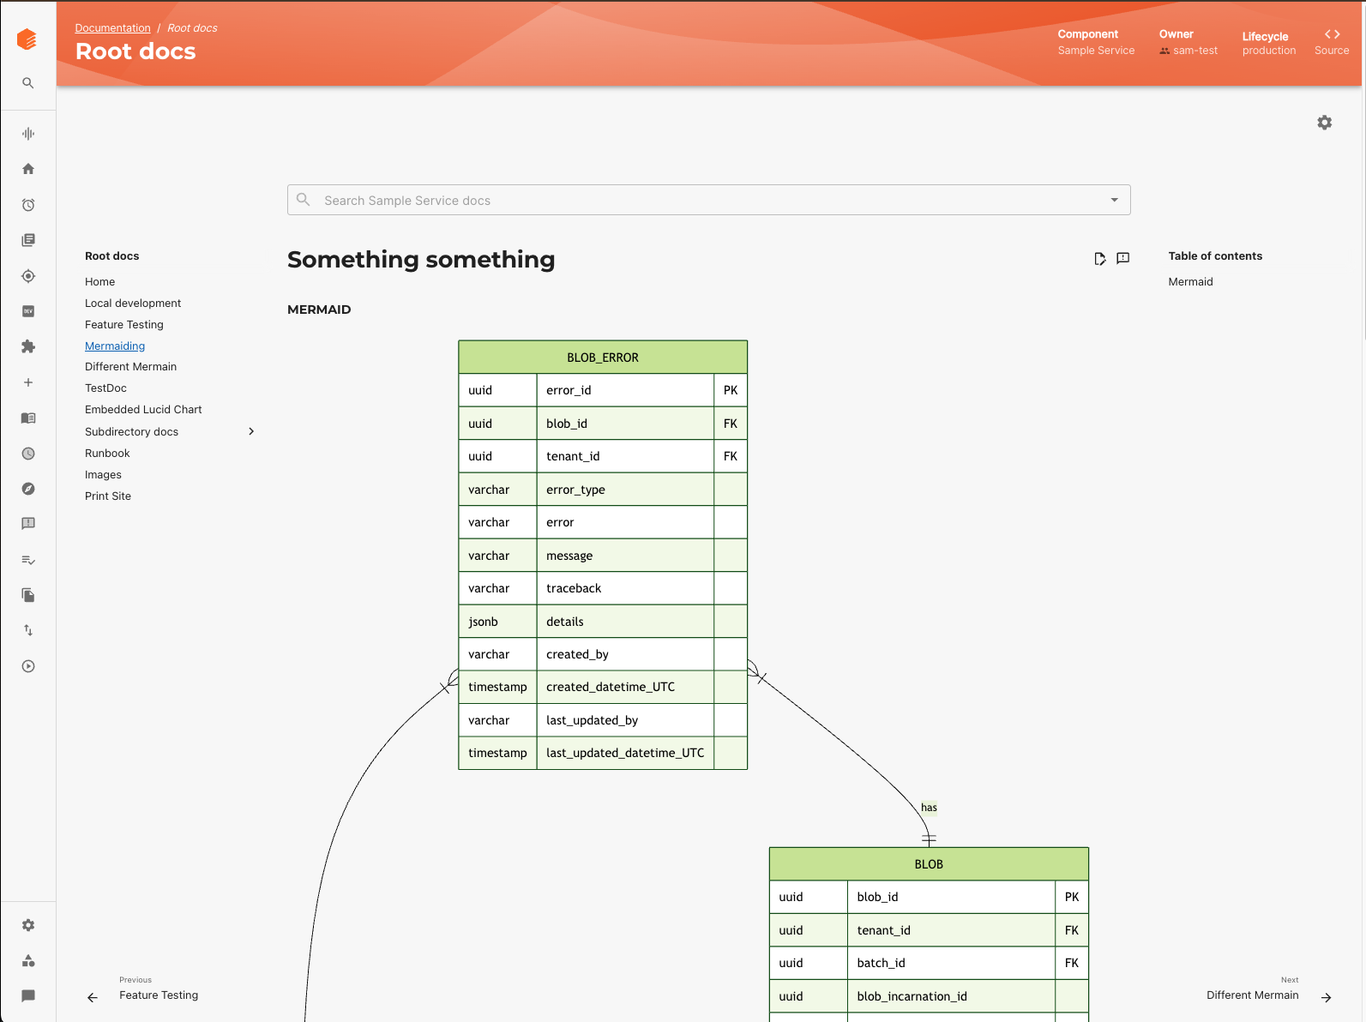Screen dimensions: 1366x1022
Task: Open the TestDoc nav item
Action: click(x=105, y=388)
